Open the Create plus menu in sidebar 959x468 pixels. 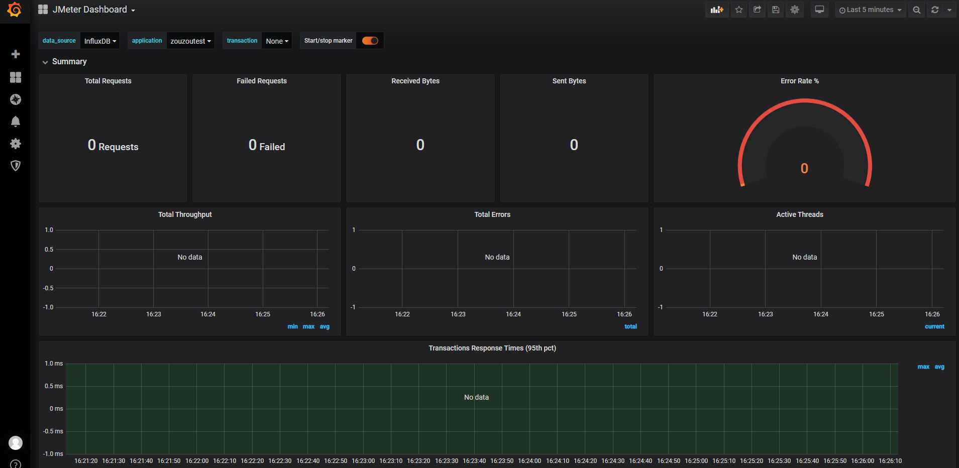[16, 54]
